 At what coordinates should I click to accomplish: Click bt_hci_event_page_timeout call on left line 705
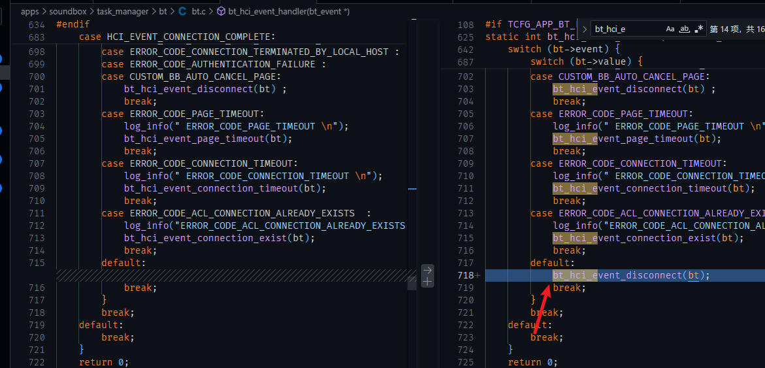tap(208, 139)
